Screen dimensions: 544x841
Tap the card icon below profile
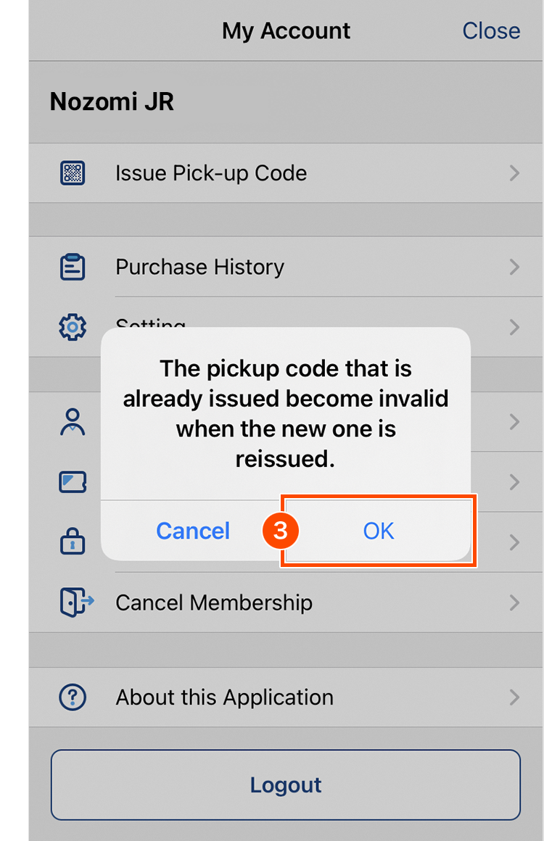click(72, 482)
